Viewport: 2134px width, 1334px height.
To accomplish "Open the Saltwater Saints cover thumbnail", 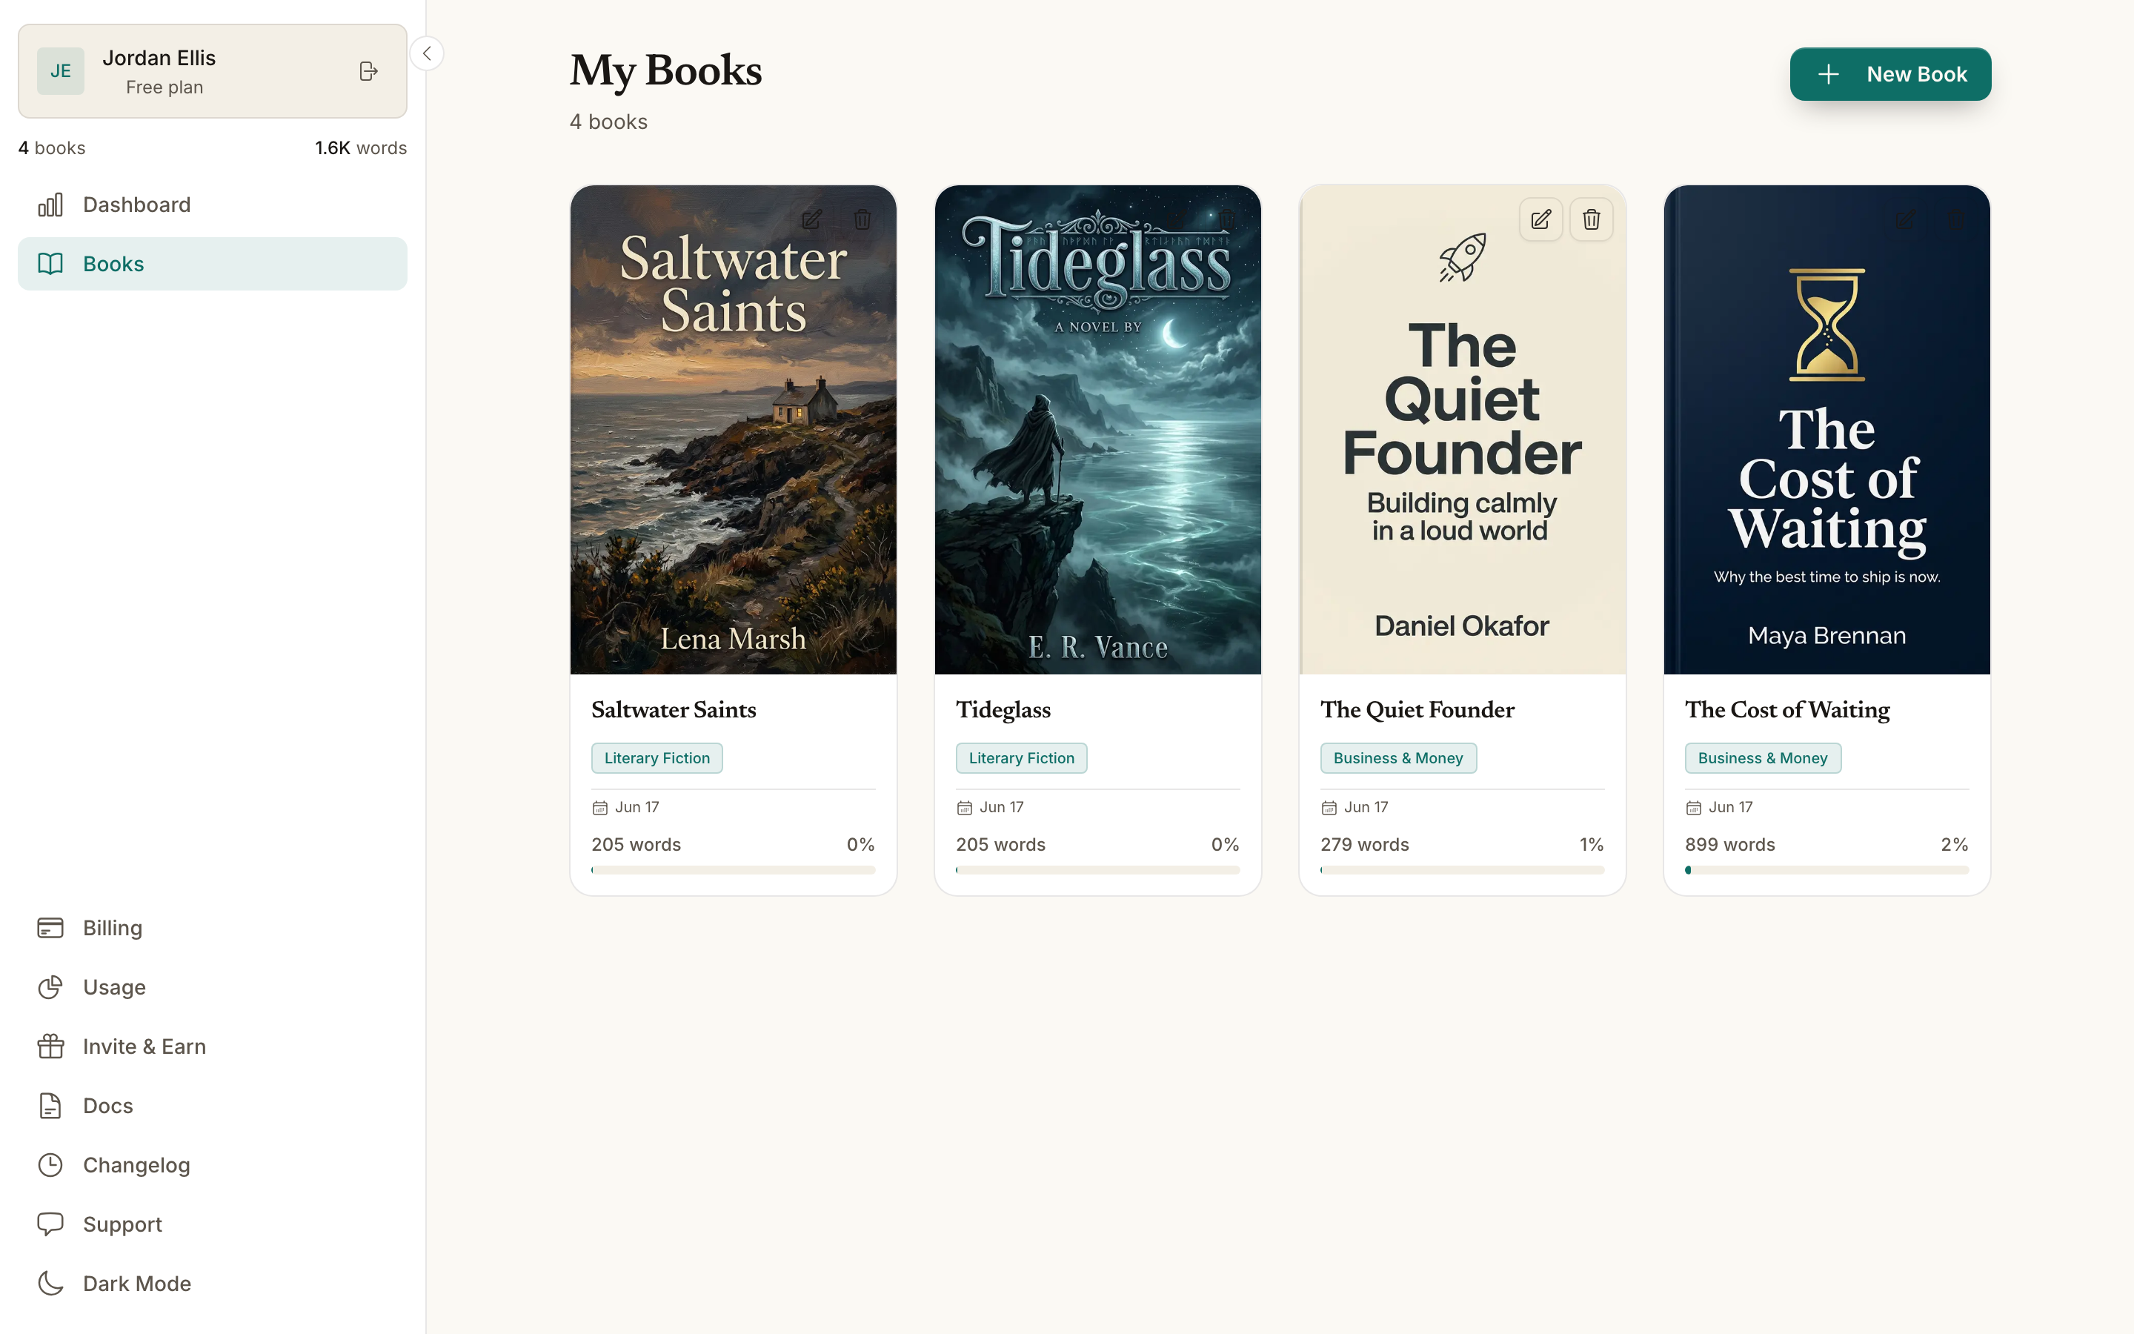I will click(733, 430).
